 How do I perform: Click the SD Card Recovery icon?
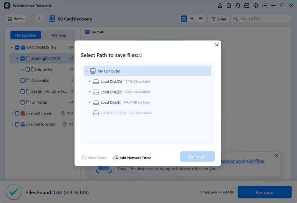(x=52, y=19)
